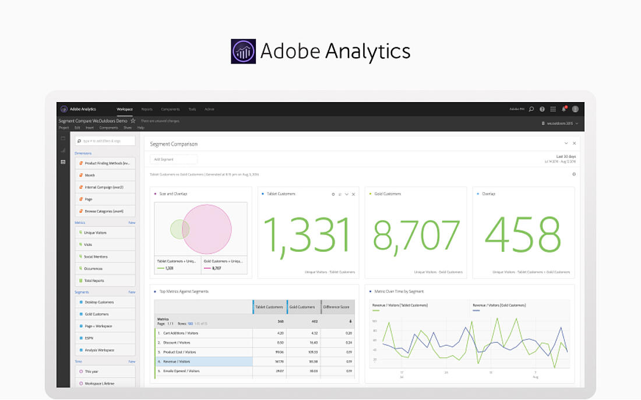Select the ESPN segment

pyautogui.click(x=105, y=338)
